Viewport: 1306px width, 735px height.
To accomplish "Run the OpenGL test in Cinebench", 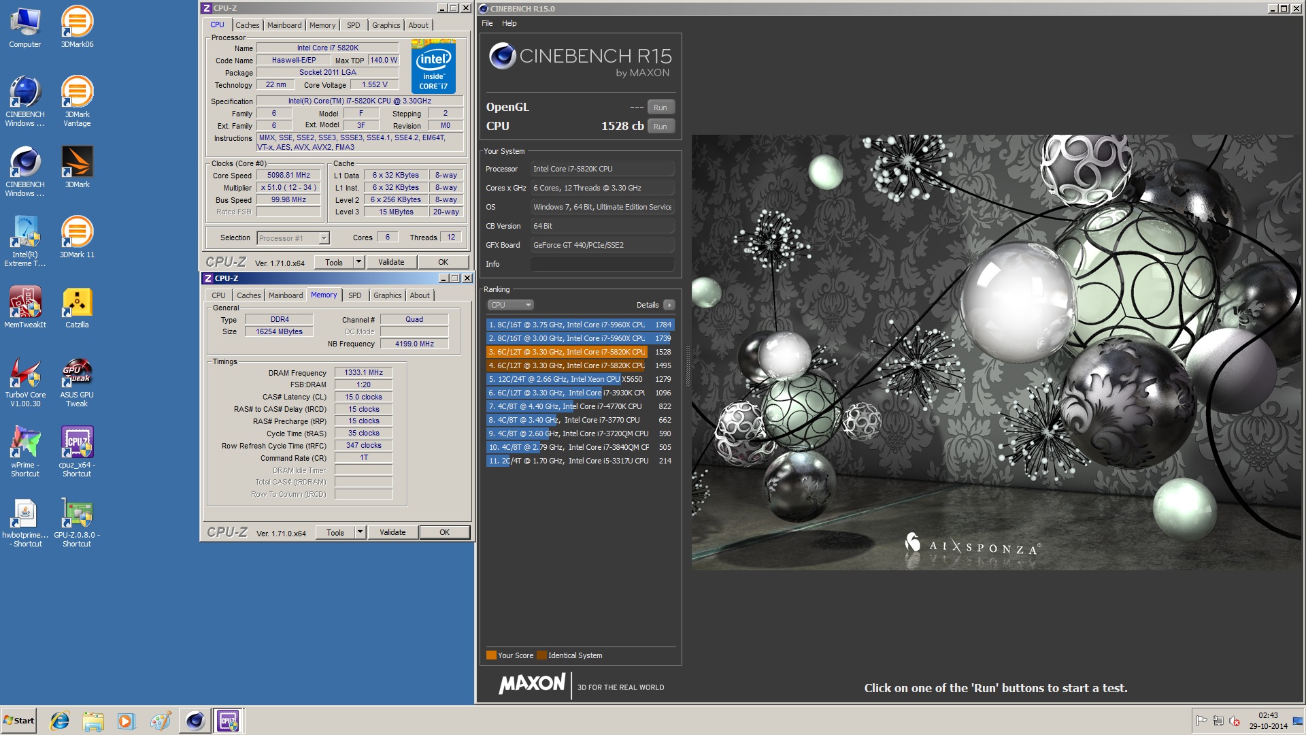I will click(660, 108).
